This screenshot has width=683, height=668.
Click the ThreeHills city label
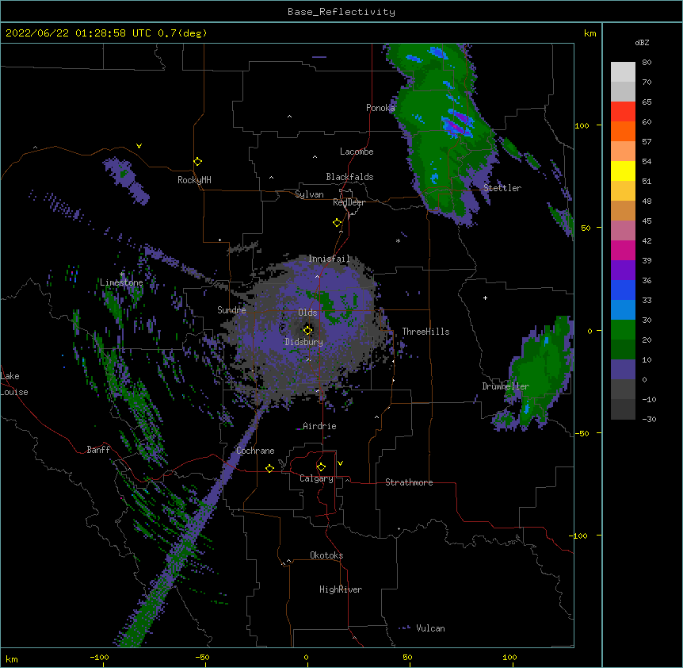pos(425,332)
